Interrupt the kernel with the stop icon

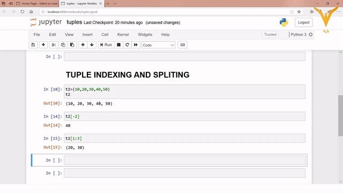[119, 45]
